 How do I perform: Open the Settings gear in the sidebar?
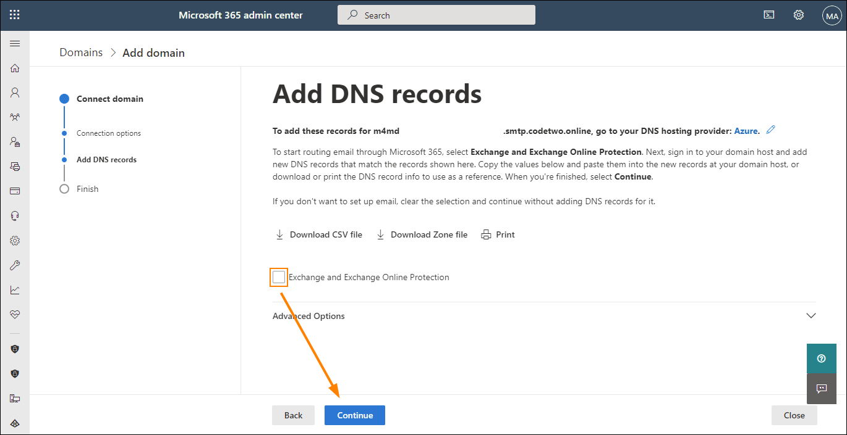(x=15, y=241)
